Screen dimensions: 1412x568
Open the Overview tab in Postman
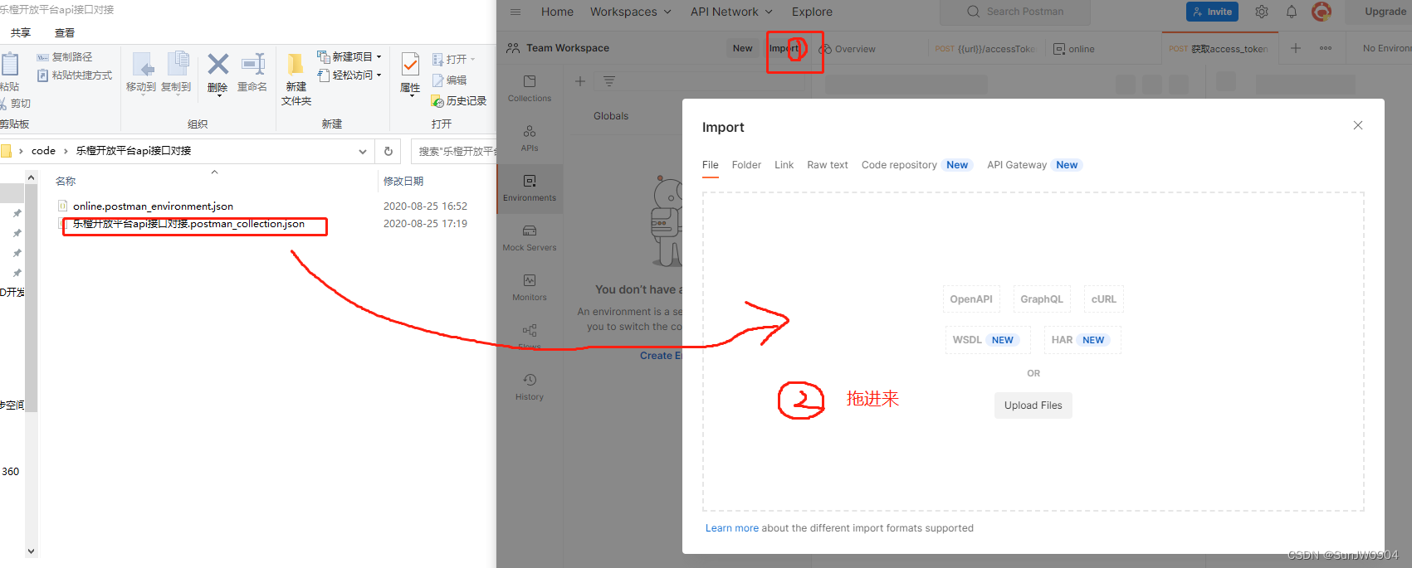coord(847,49)
